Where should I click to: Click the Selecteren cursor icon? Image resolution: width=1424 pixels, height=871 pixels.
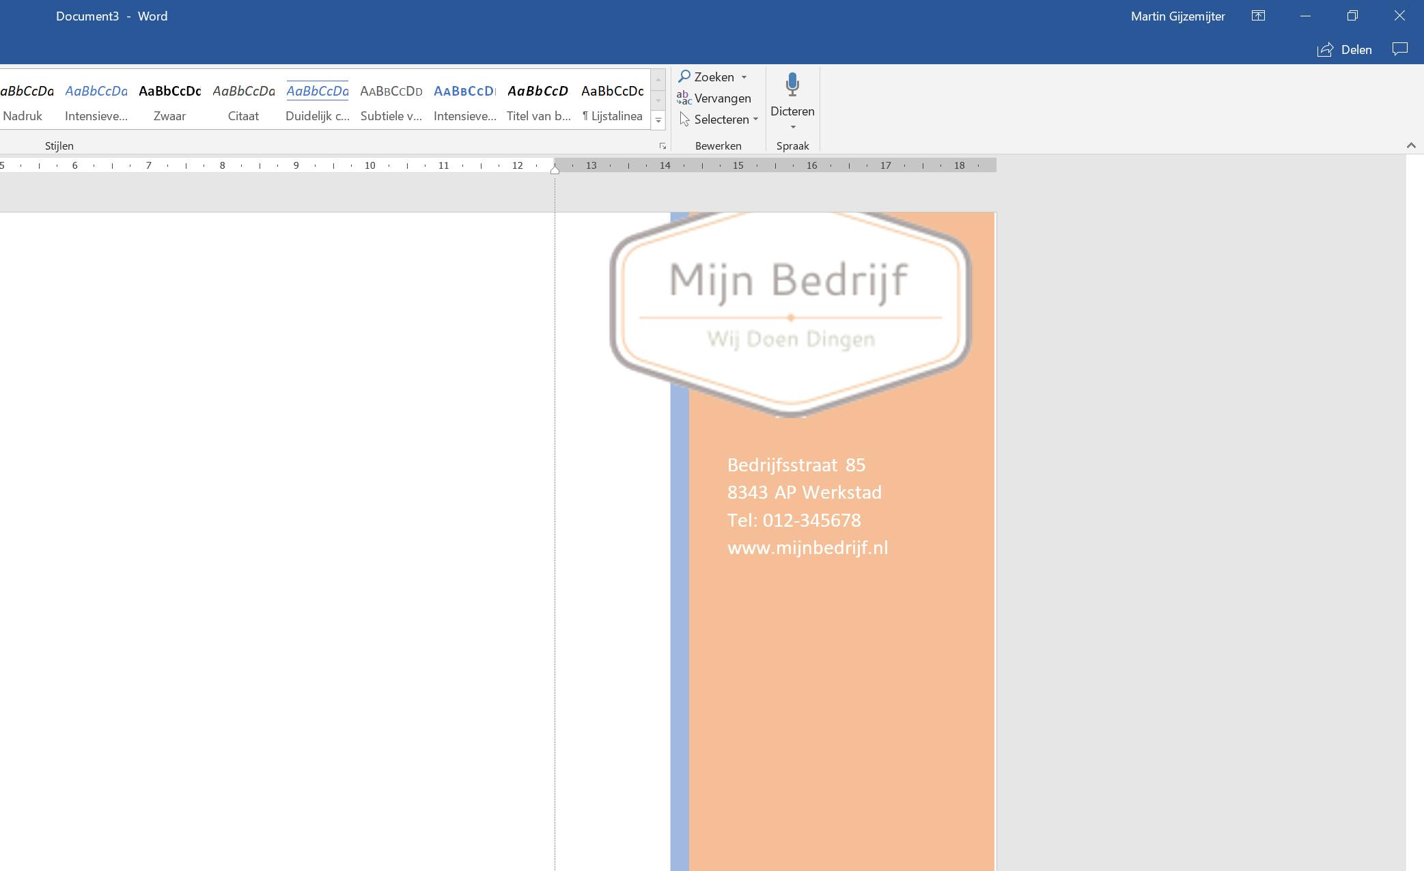pos(684,120)
